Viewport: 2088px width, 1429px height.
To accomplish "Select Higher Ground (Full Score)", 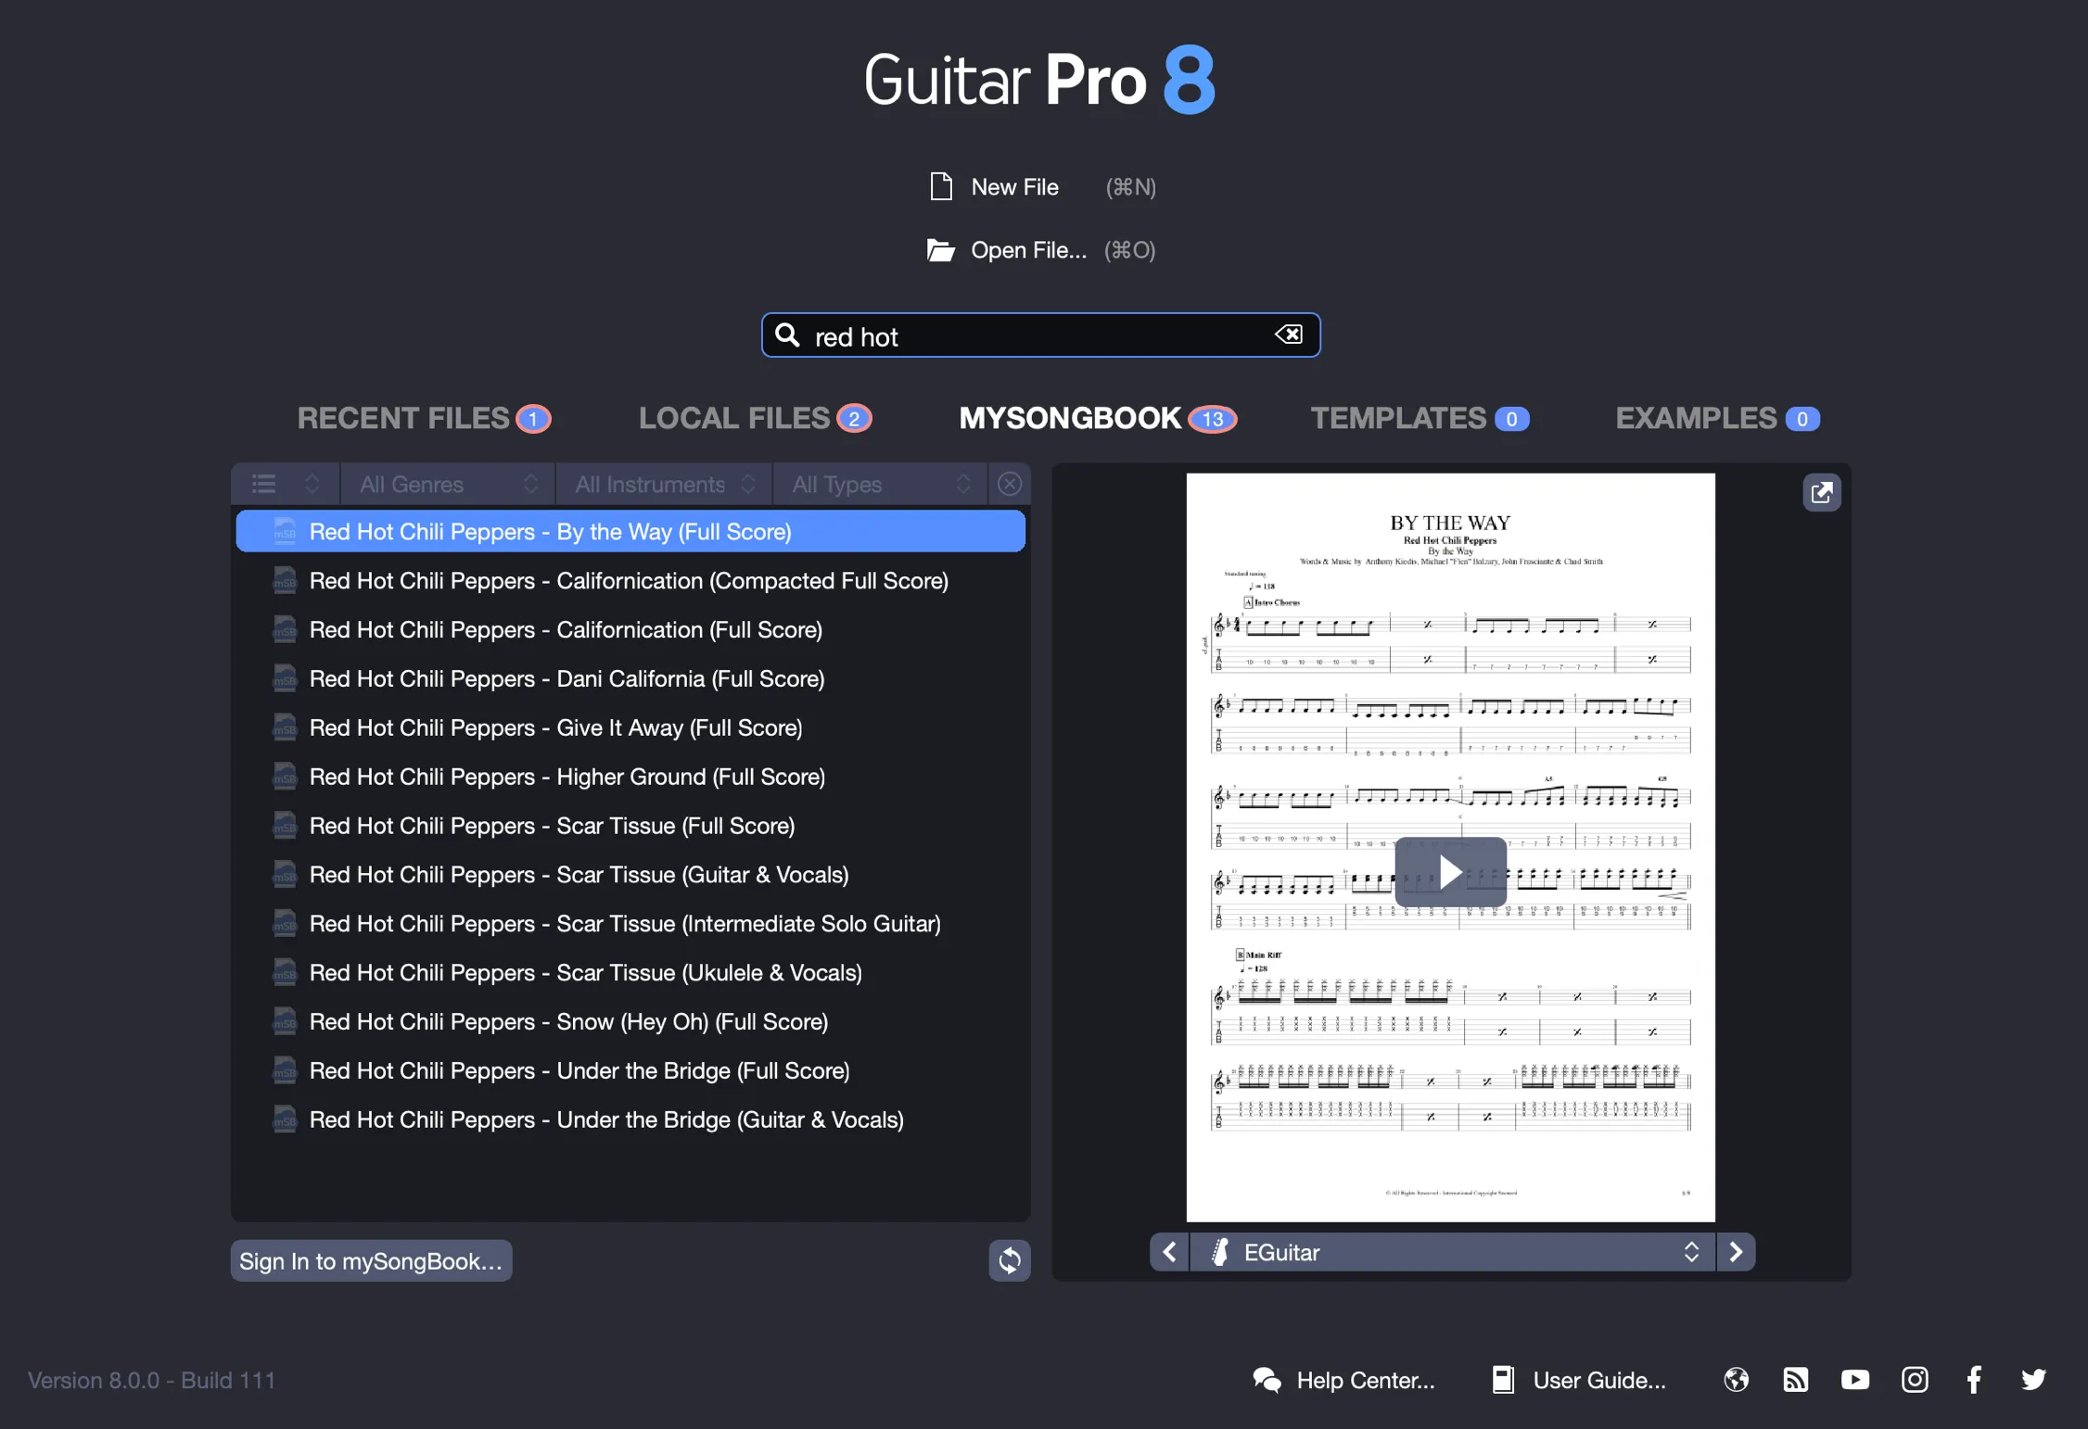I will [630, 778].
